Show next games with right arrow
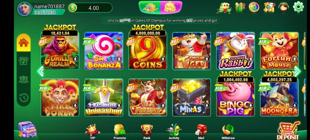310x140 pixels. (x=297, y=71)
